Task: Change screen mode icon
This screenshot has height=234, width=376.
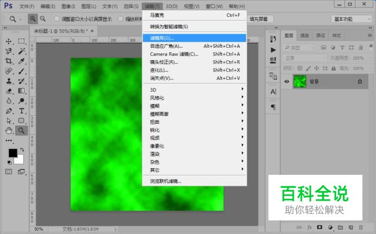Action: pos(21,172)
